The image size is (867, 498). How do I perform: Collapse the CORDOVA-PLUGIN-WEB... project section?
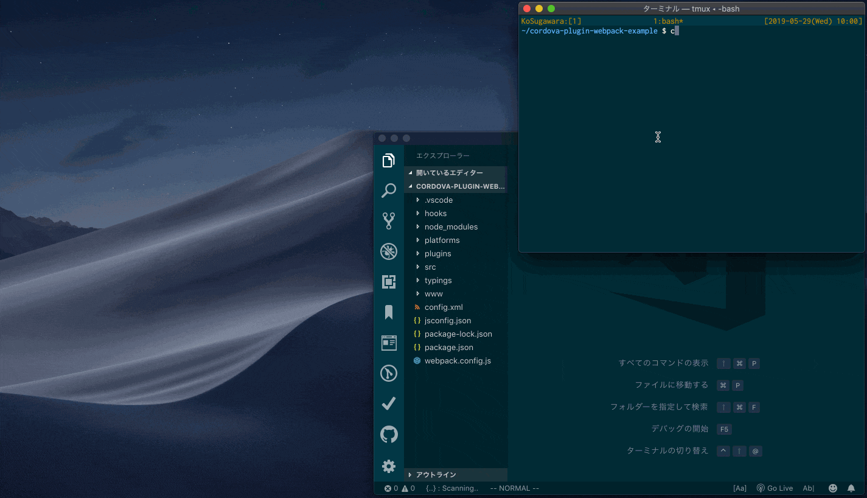click(456, 186)
